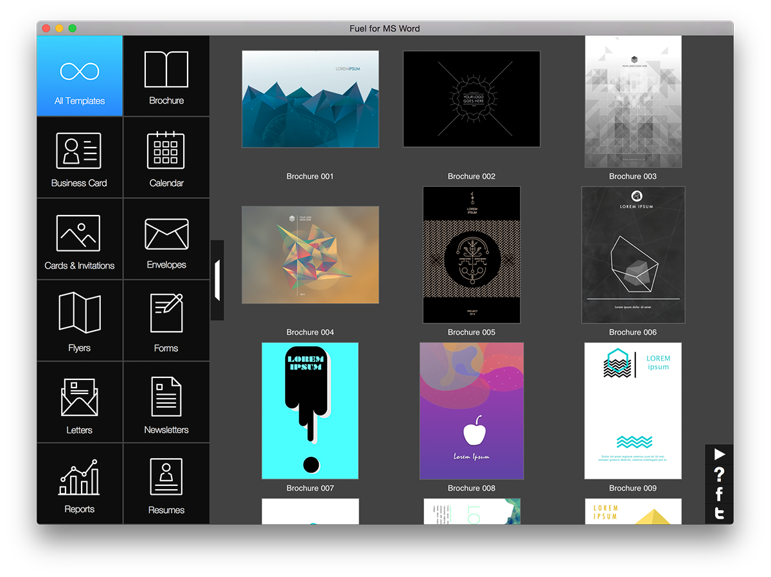Open the Cards & Invitations picture icon
The width and height of the screenshot is (771, 577).
click(78, 233)
